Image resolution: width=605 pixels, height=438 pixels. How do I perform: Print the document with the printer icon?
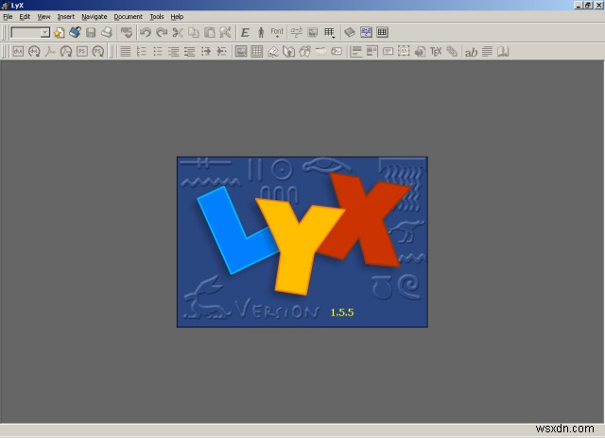click(x=107, y=32)
